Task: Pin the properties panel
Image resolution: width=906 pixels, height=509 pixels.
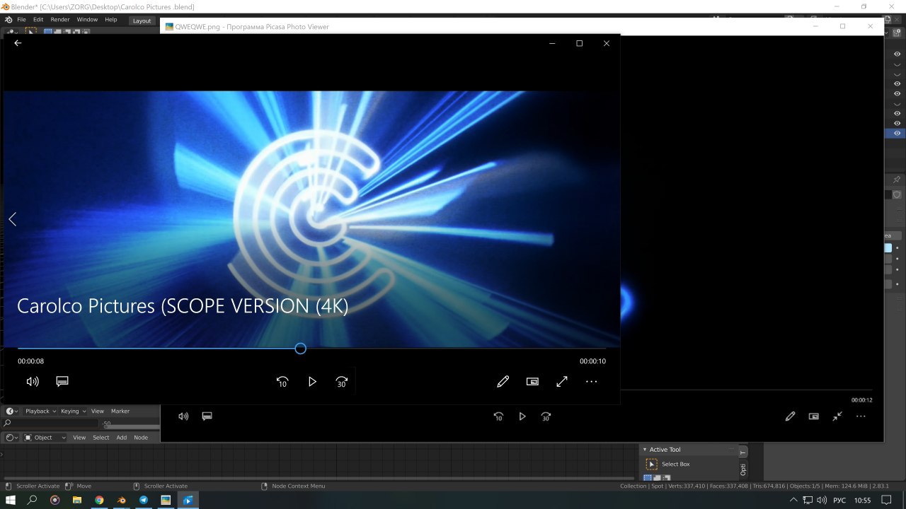Action: (x=897, y=180)
